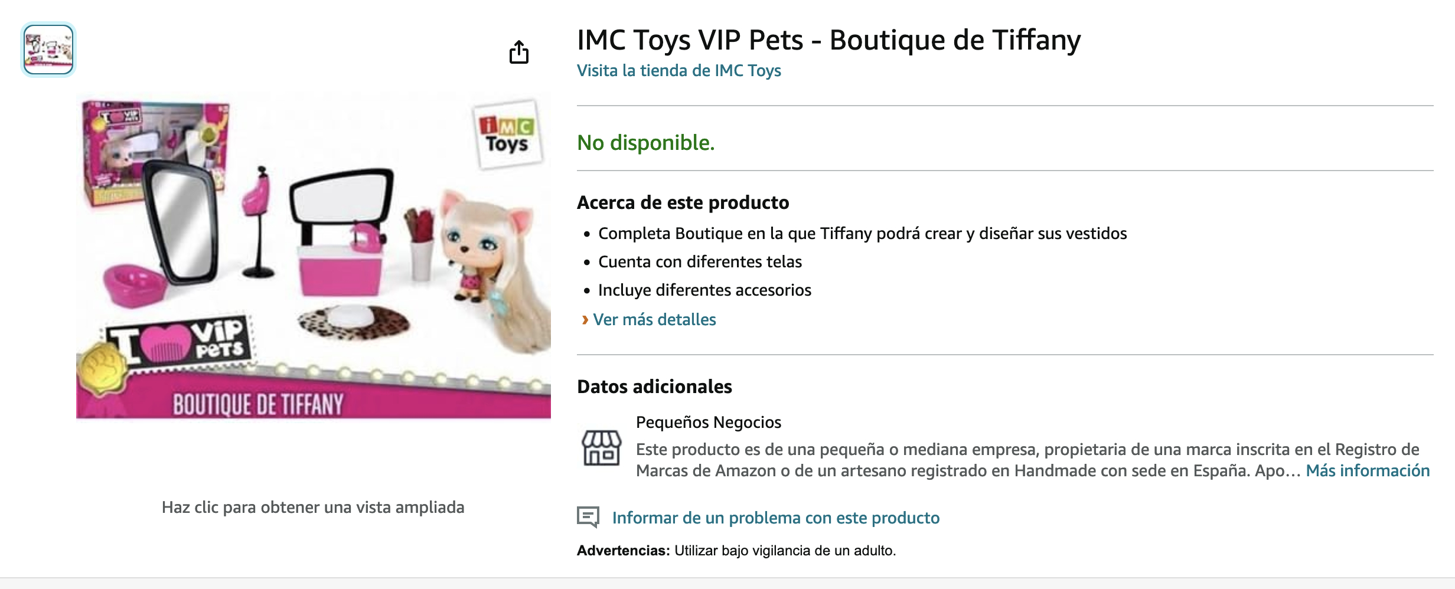Click the 'Completa Boutique en la que Tiffany' bullet
Viewport: 1455px width, 589px height.
pos(862,234)
